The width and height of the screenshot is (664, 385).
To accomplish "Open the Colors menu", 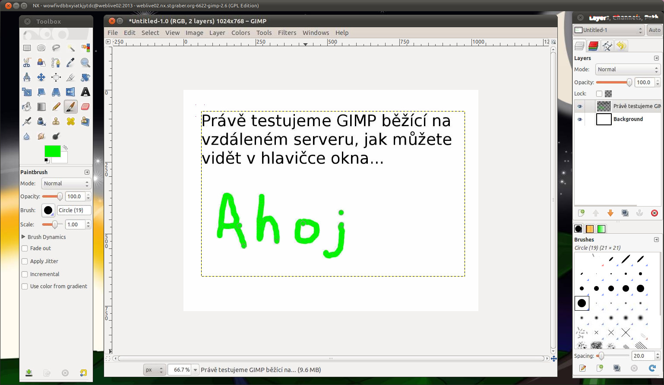I will pyautogui.click(x=240, y=33).
